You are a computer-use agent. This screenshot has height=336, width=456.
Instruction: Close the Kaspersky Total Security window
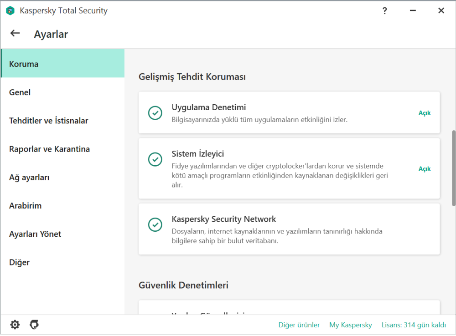[x=441, y=11]
